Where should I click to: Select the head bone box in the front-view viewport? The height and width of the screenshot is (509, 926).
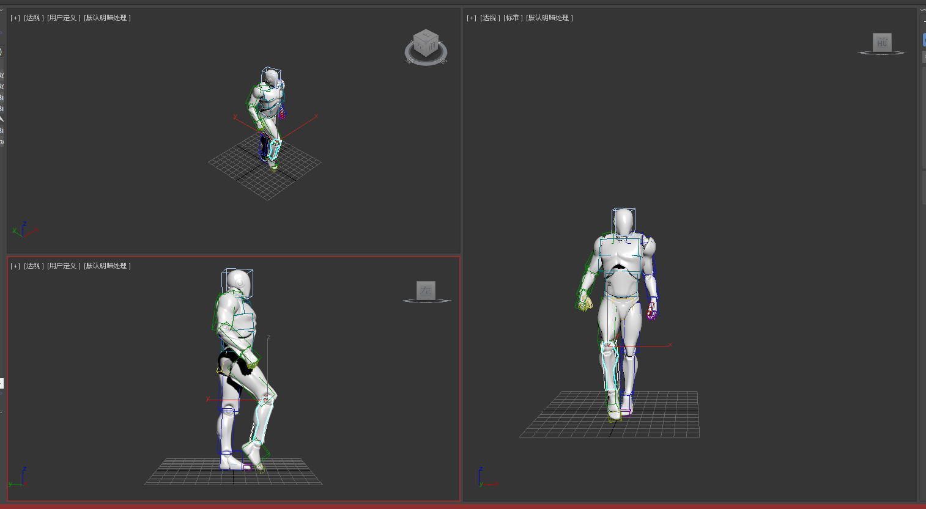coord(623,222)
